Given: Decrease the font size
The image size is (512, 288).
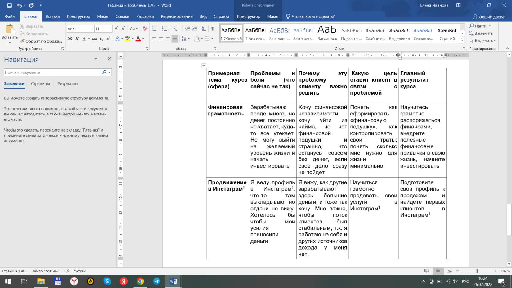Looking at the screenshot, I should coord(123,29).
